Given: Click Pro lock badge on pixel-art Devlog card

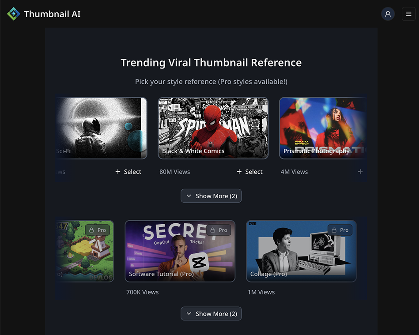Looking at the screenshot, I should pyautogui.click(x=98, y=230).
